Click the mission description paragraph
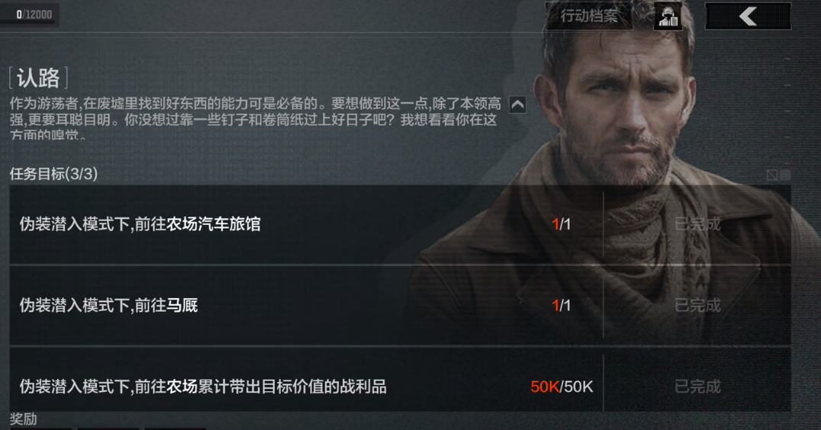821x430 pixels. (255, 119)
